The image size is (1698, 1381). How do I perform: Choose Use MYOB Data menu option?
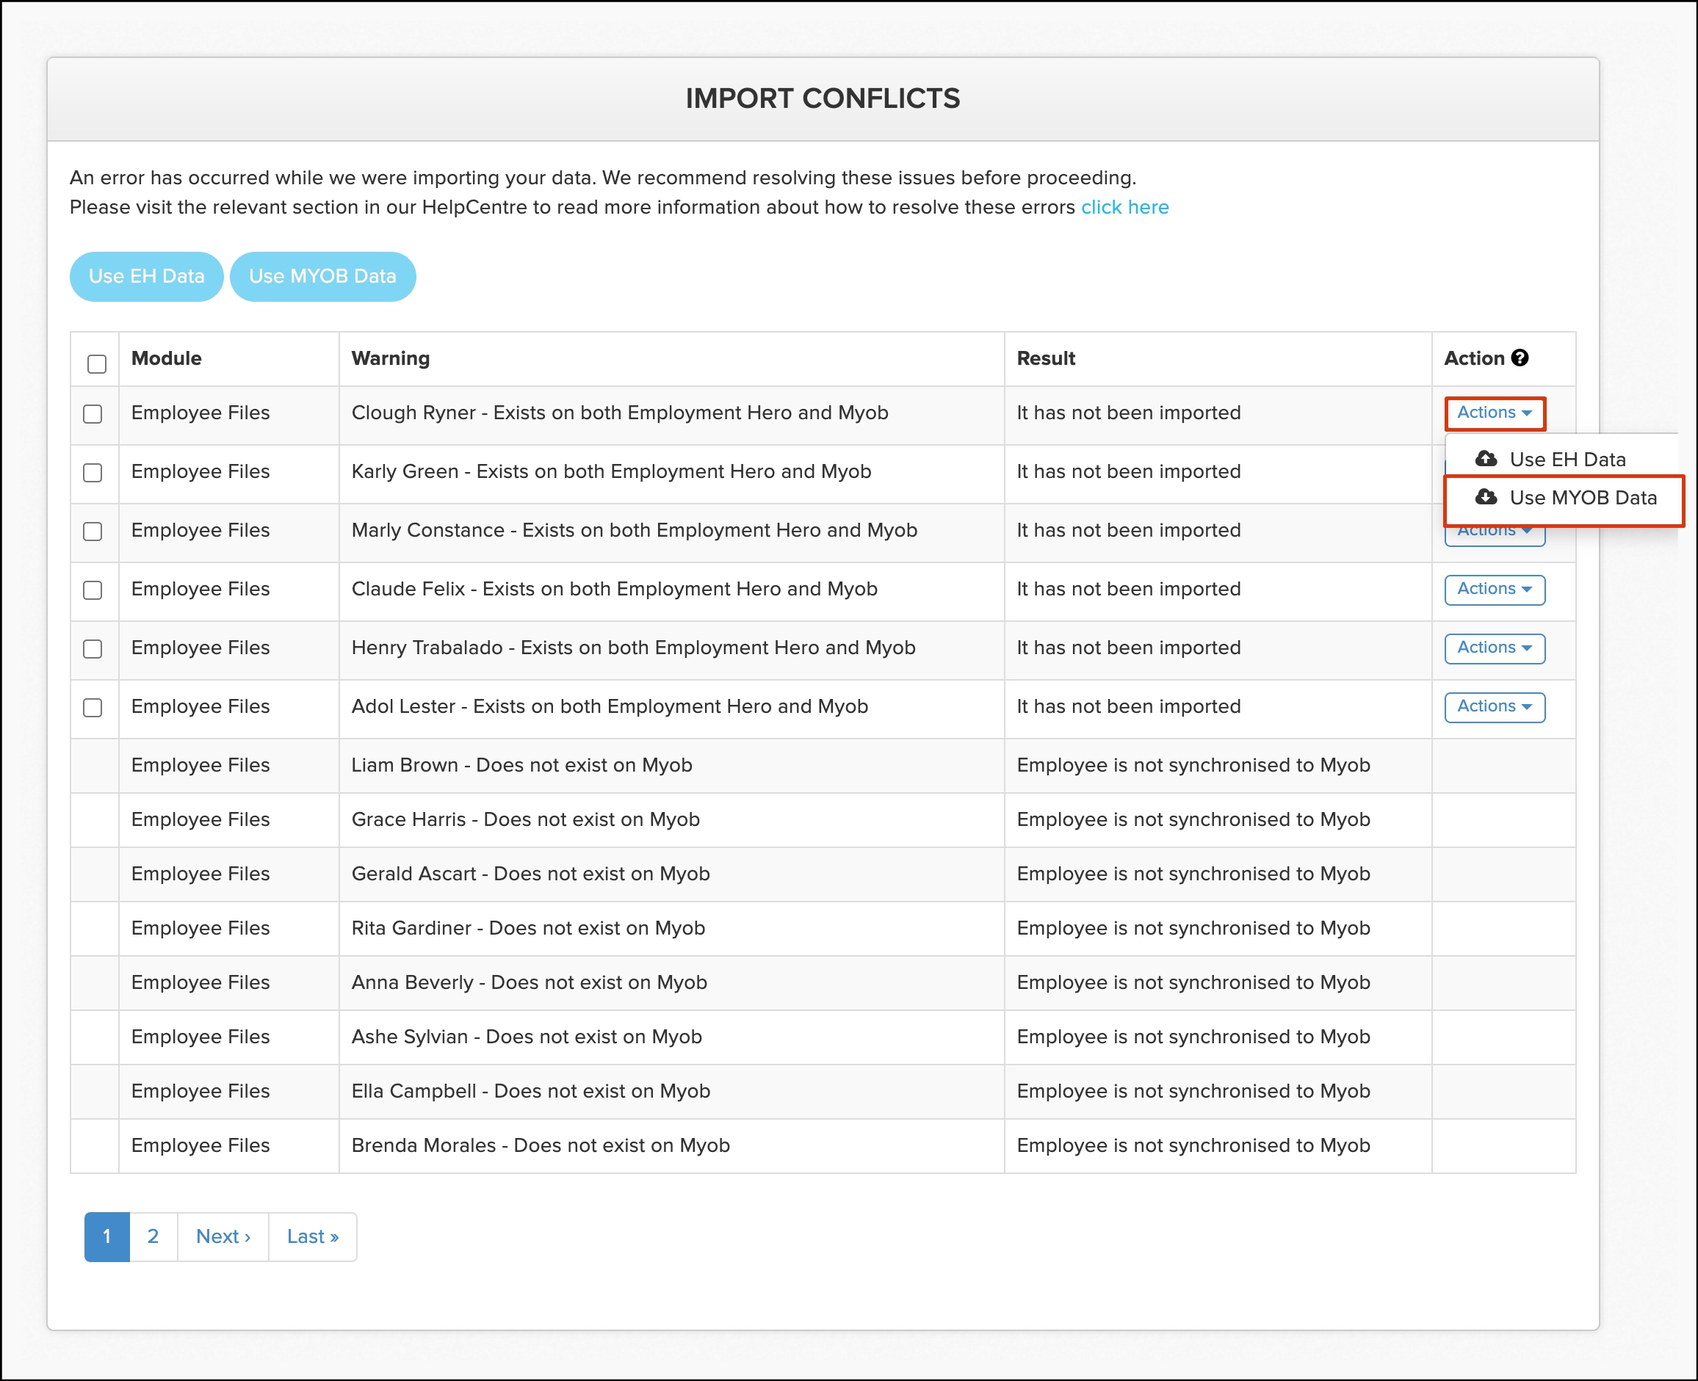1582,498
